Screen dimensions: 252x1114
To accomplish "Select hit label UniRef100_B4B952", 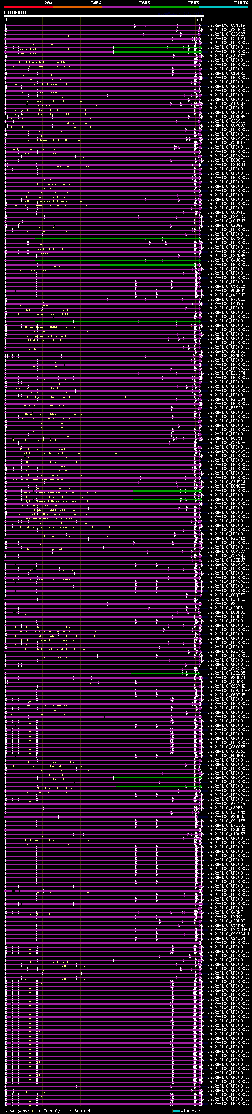I will point(226,304).
